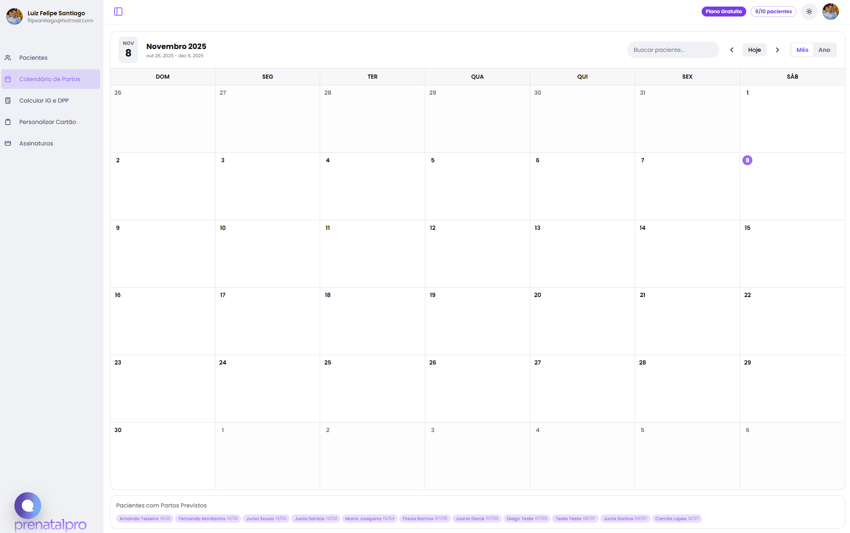Open the Calendário de Partos menu entry
850x533 pixels.
click(50, 79)
